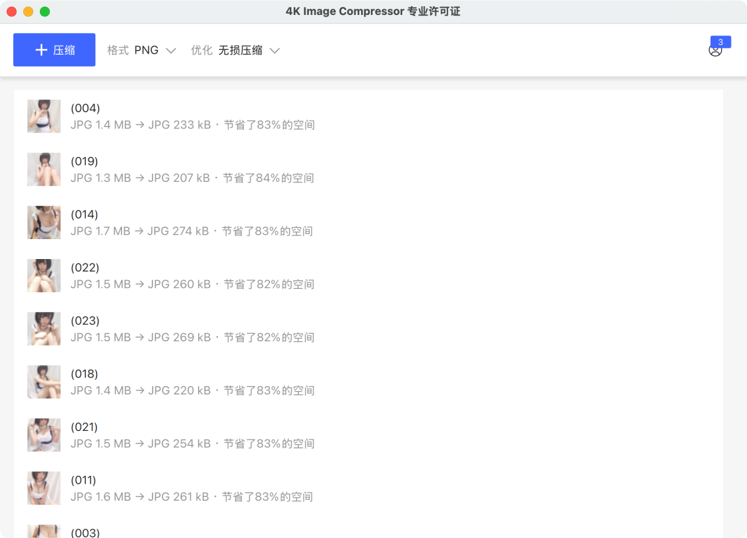Click the notification badge showing 3
The height and width of the screenshot is (538, 747).
click(x=720, y=42)
